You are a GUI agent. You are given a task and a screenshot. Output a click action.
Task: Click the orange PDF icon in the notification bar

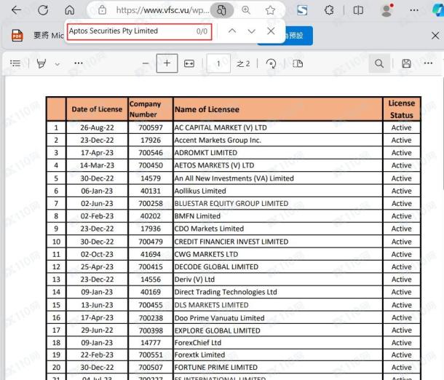click(17, 36)
